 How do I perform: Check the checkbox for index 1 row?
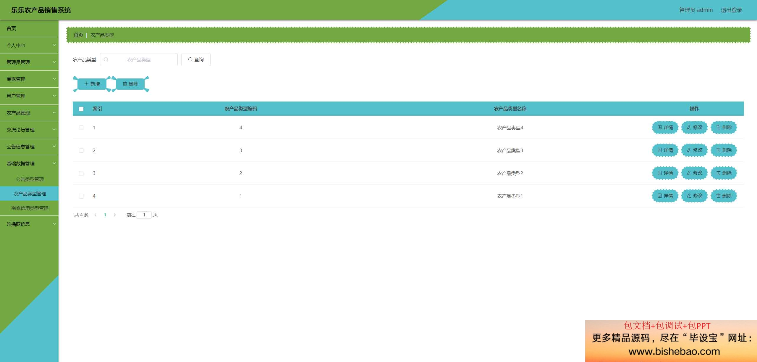(x=81, y=128)
